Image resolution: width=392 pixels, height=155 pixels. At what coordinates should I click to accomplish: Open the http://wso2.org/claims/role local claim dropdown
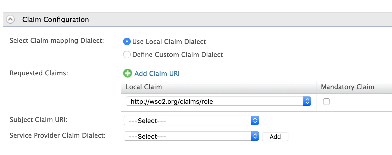tap(215, 102)
